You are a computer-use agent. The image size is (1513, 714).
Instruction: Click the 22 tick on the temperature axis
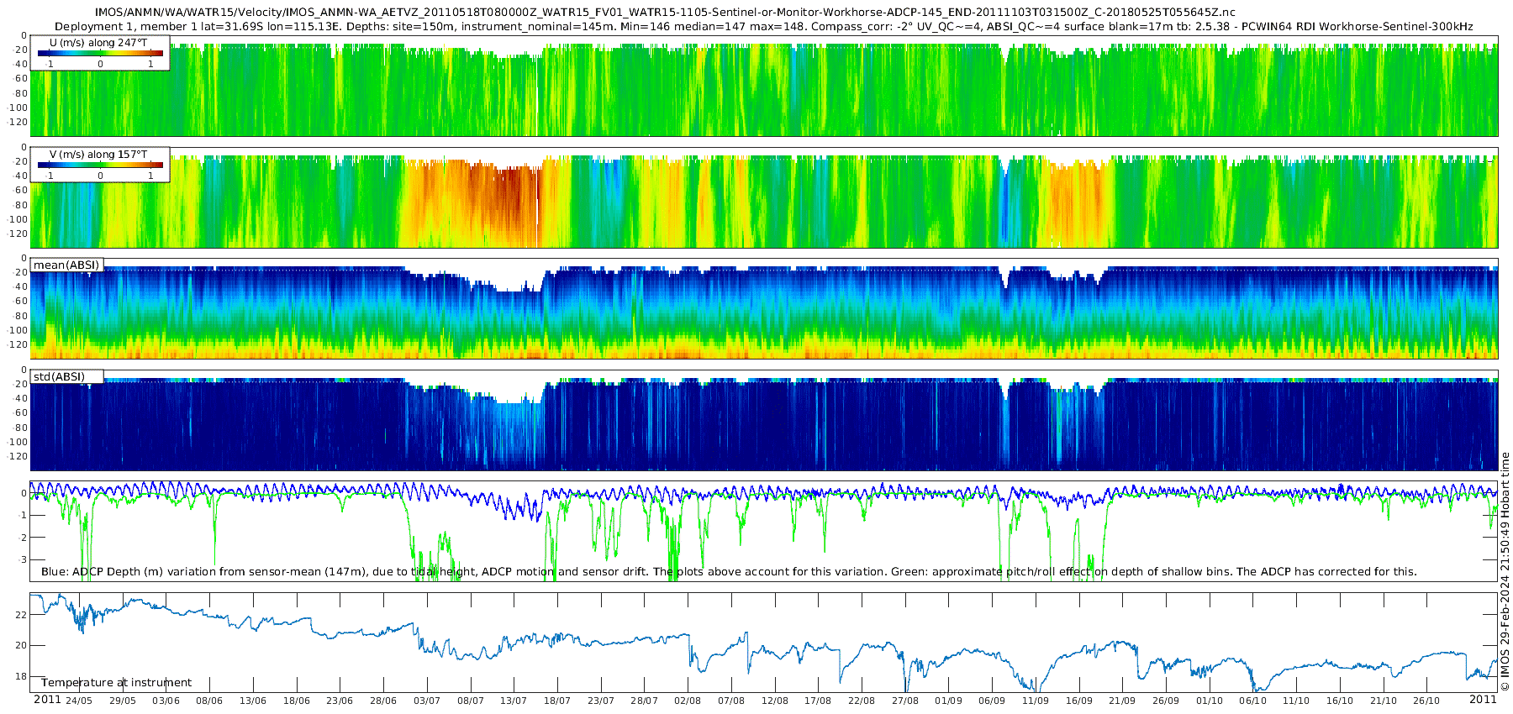tap(21, 615)
